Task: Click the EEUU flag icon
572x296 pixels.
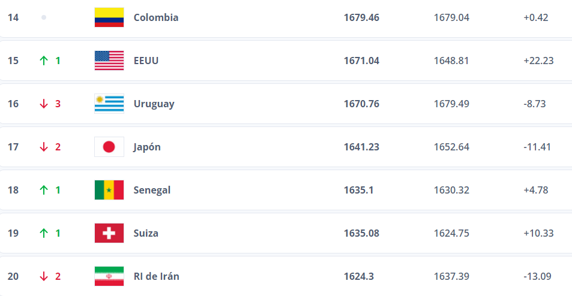Action: click(109, 61)
